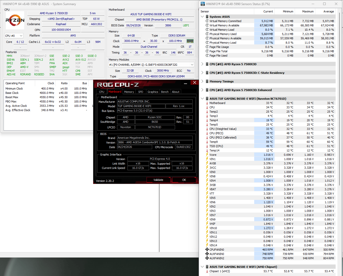Click the OK button in ROG CPU-Z
The width and height of the screenshot is (343, 276).
[x=184, y=180]
